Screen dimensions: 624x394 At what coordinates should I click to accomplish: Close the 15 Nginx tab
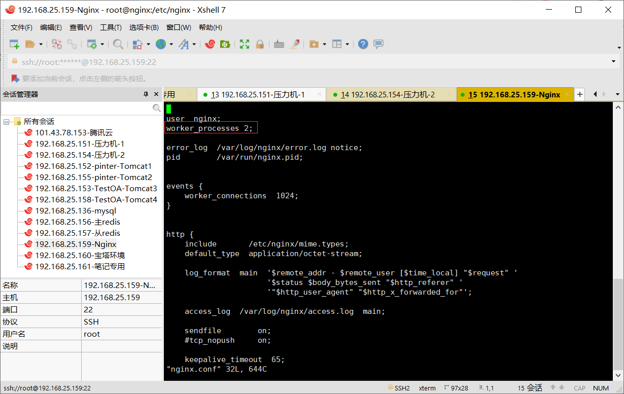pos(567,94)
